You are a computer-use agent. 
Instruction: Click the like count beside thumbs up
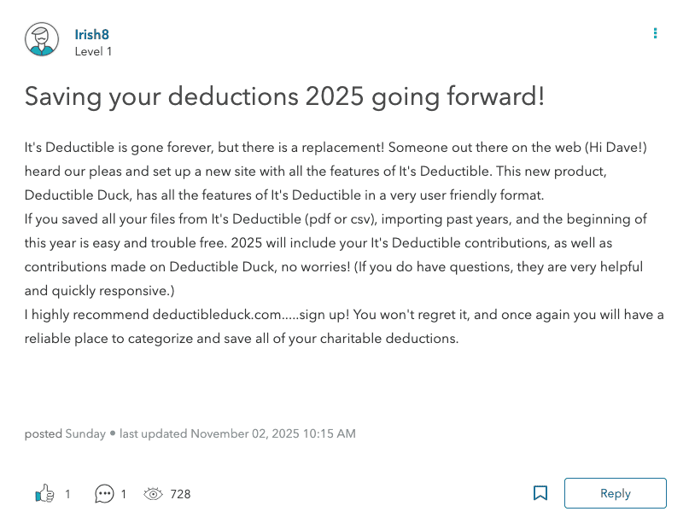click(x=68, y=493)
